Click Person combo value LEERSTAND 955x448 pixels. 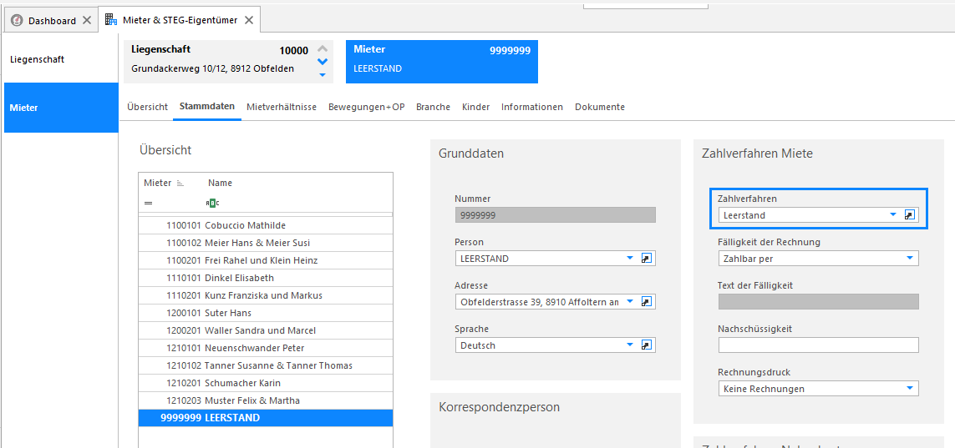485,259
